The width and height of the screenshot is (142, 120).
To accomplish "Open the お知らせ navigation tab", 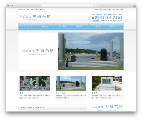I will click(45, 26).
